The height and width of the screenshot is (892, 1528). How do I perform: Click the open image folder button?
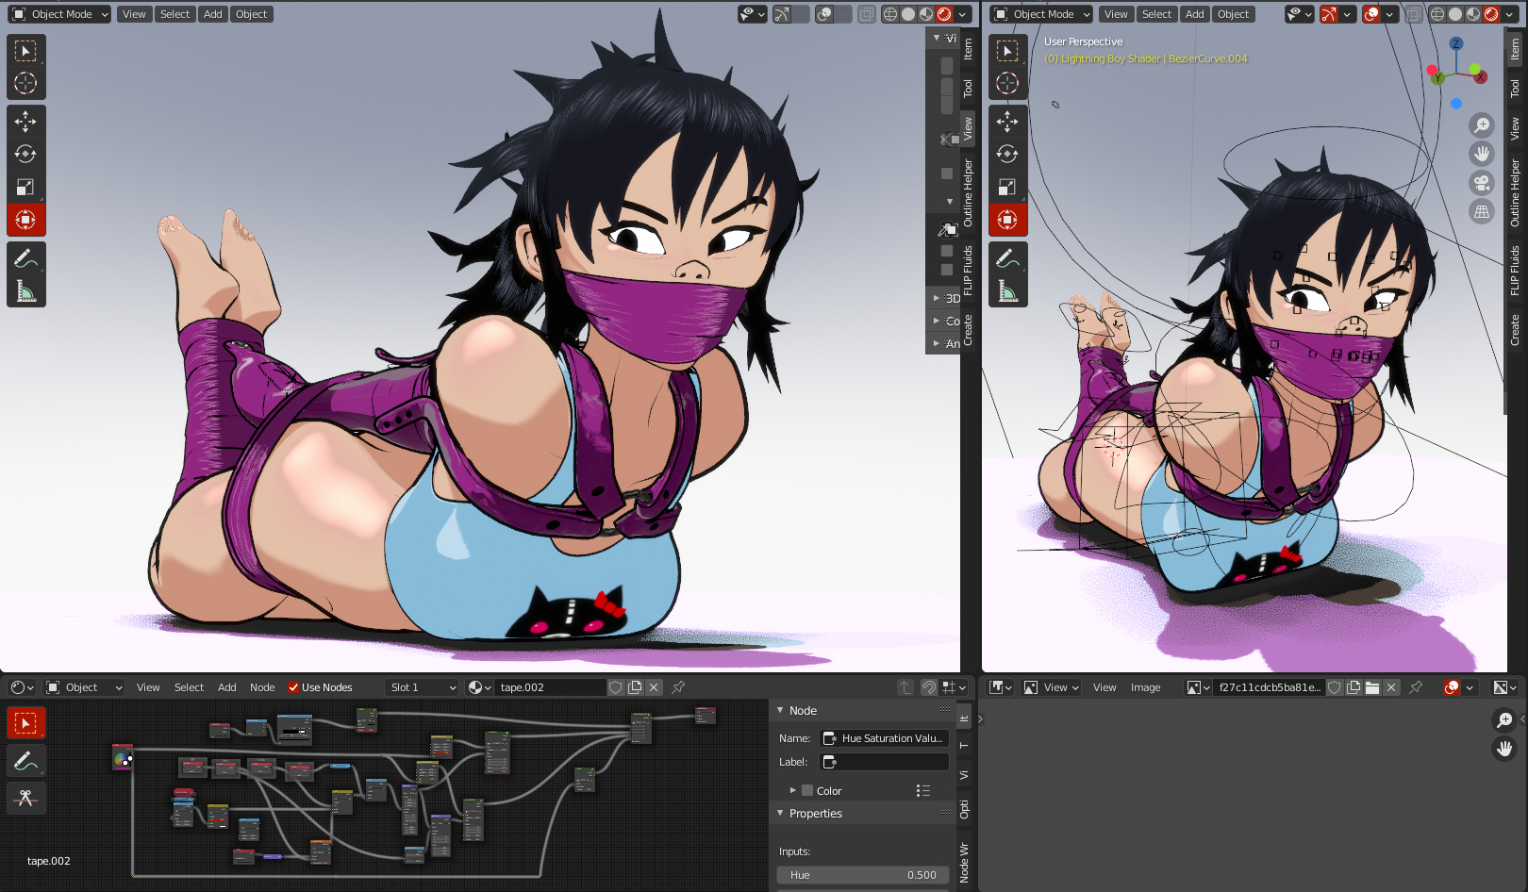[1372, 687]
